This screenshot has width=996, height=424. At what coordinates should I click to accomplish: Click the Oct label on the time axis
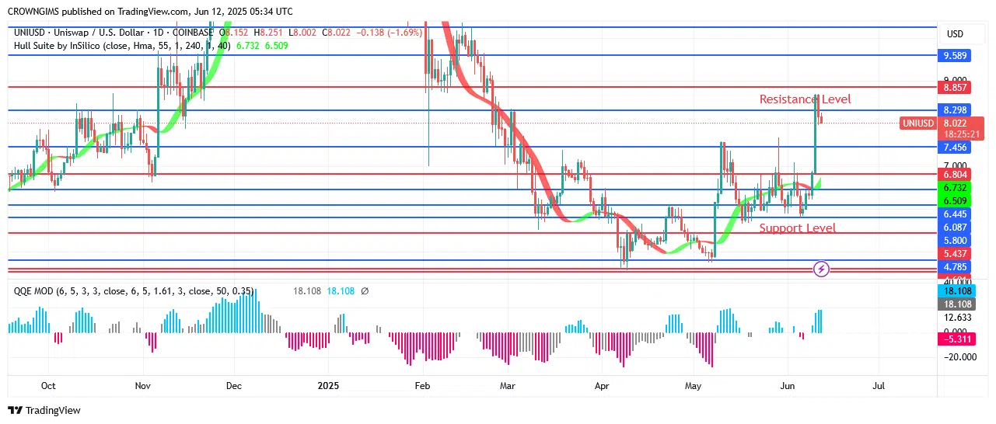(48, 385)
